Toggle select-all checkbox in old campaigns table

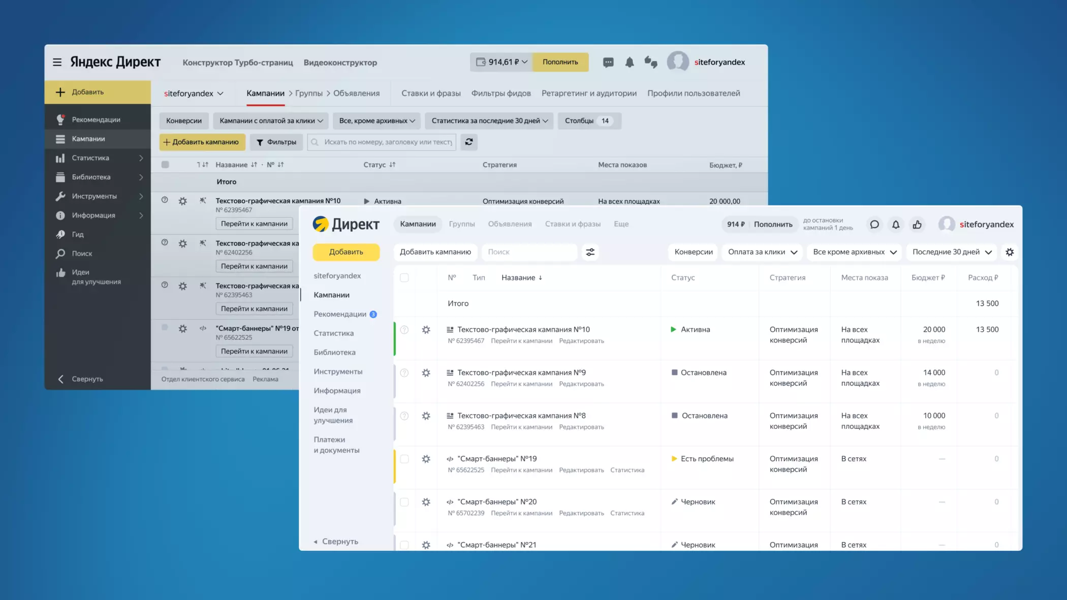(x=165, y=165)
